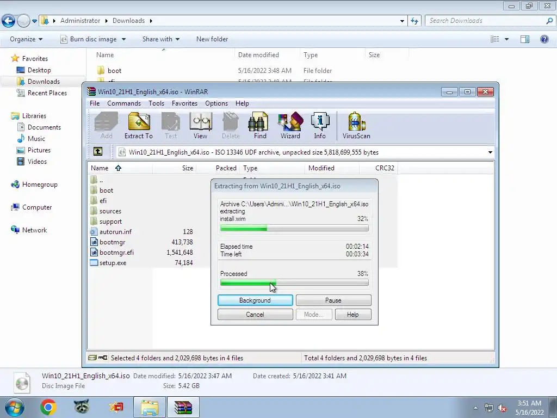Click the network tray icon
Image resolution: width=557 pixels, height=418 pixels.
tap(489, 408)
